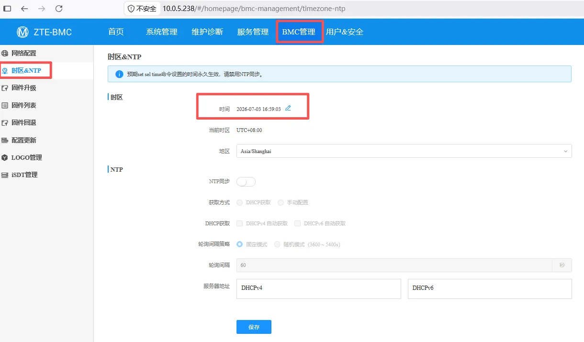
Task: Click the 保存 button
Action: [254, 327]
